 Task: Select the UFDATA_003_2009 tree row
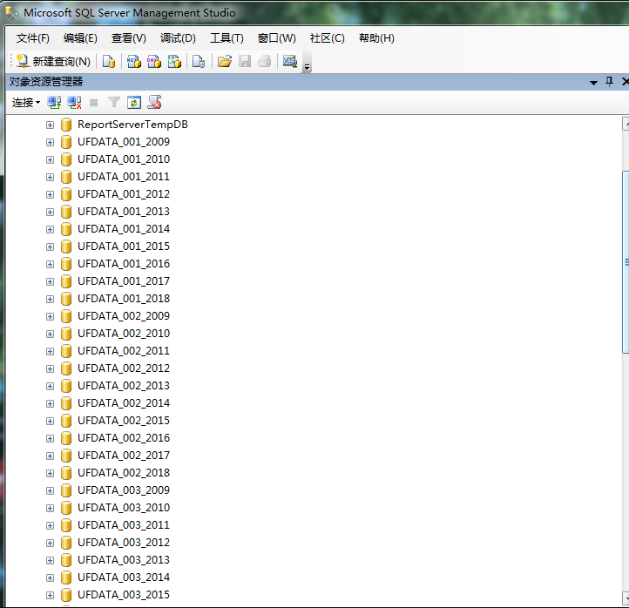click(124, 490)
